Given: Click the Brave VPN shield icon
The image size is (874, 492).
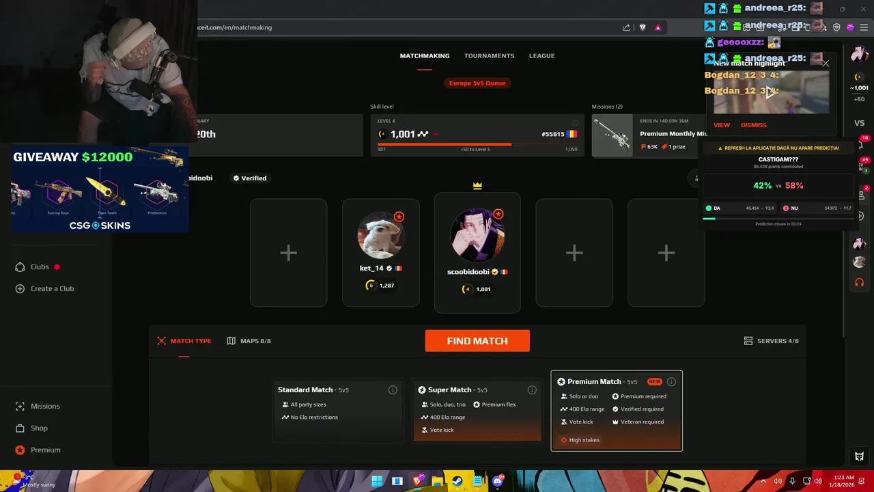Looking at the screenshot, I should coord(836,27).
